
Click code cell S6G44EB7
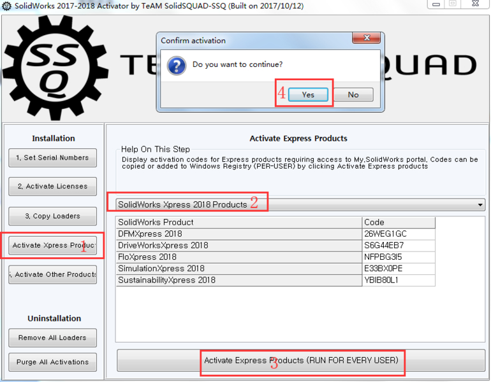(x=399, y=245)
